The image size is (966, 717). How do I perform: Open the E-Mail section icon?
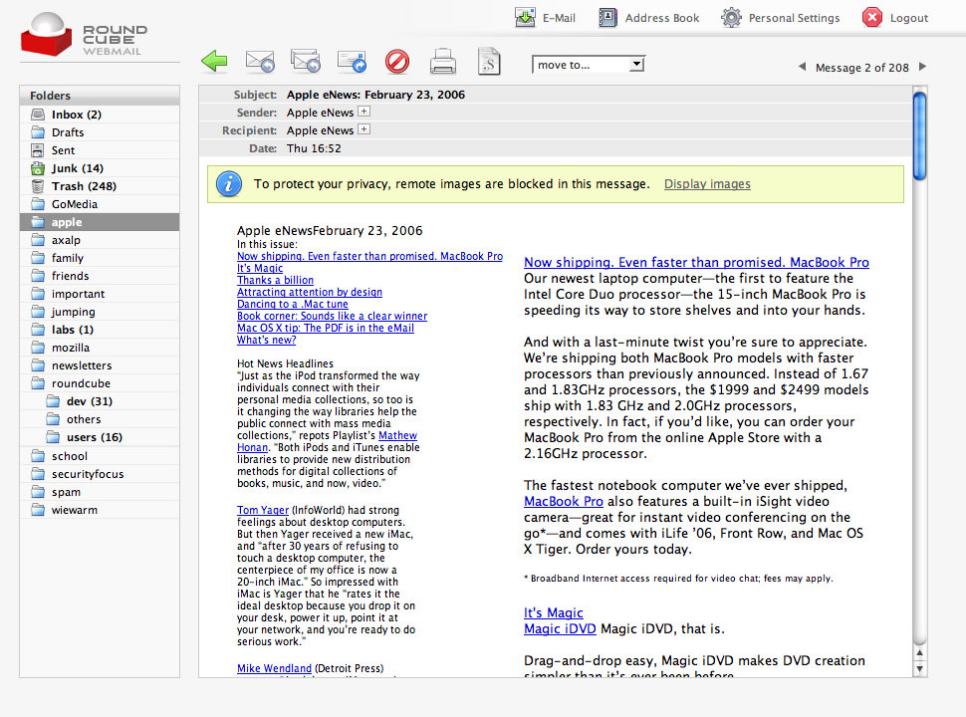(525, 17)
